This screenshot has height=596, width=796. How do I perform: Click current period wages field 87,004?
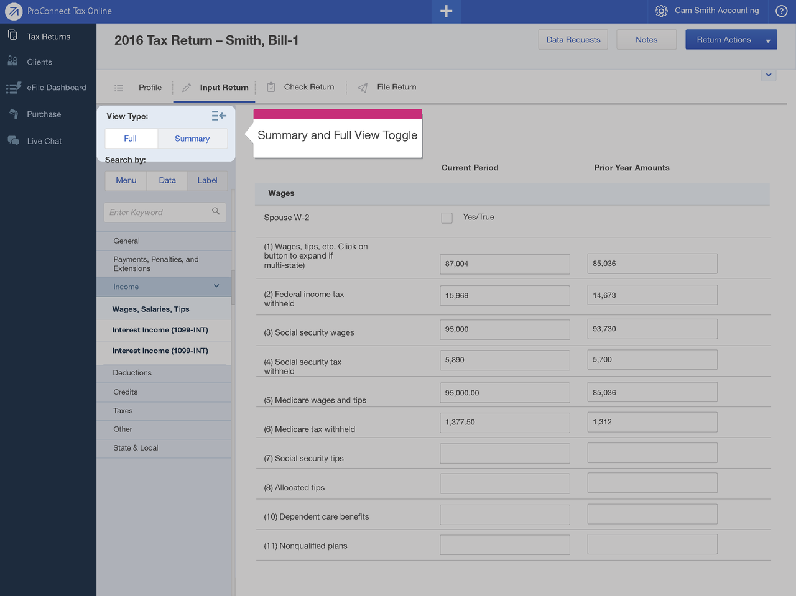click(x=504, y=264)
